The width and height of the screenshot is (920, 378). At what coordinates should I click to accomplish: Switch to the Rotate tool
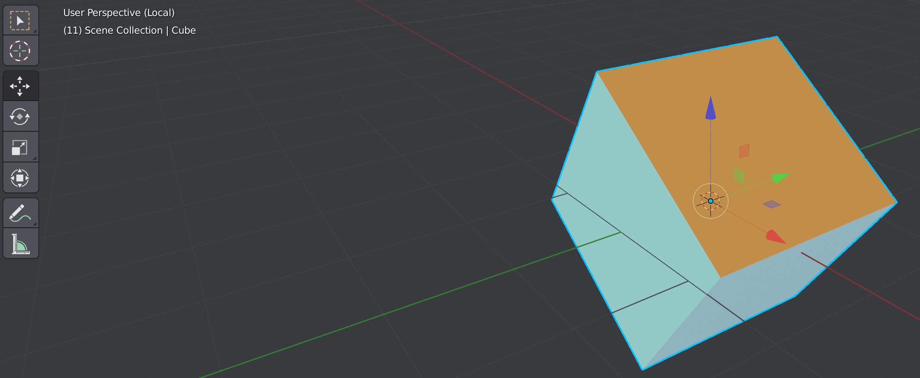(20, 117)
